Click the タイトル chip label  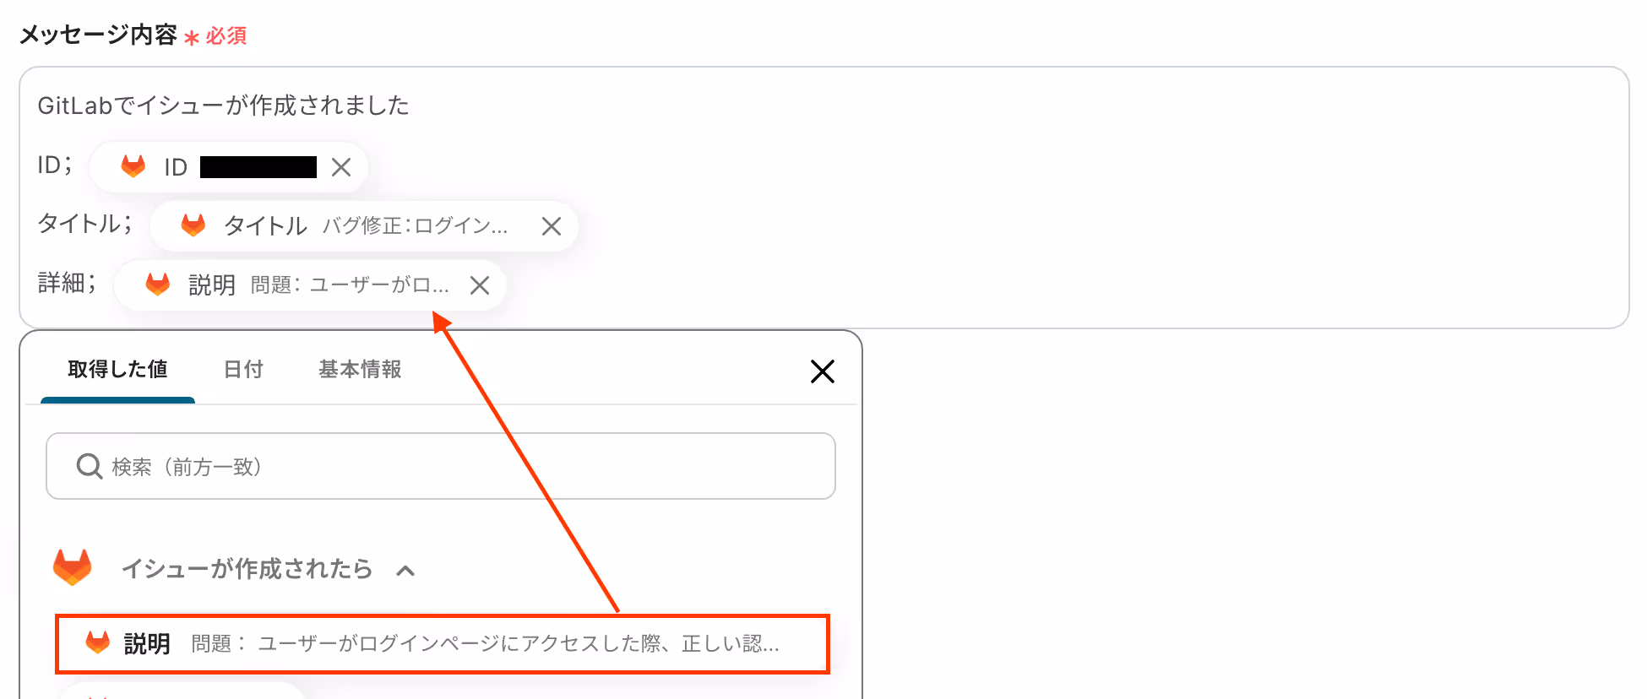pyautogui.click(x=265, y=225)
